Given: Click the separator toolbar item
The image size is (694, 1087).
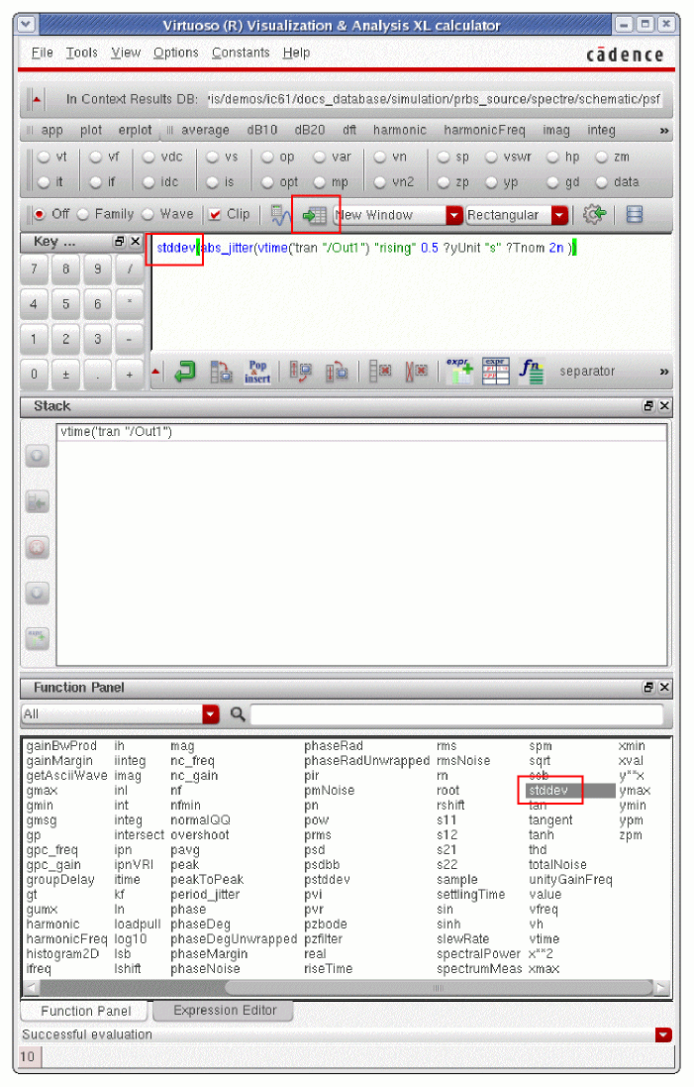Looking at the screenshot, I should [x=587, y=372].
